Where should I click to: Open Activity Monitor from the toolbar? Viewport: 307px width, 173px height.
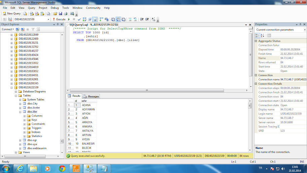pyautogui.click(x=72, y=14)
